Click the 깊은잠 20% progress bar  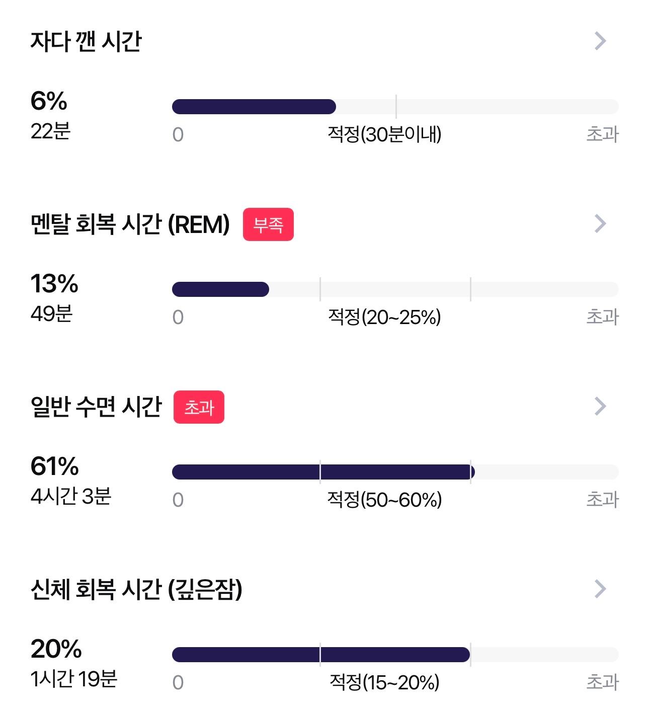[x=395, y=655]
